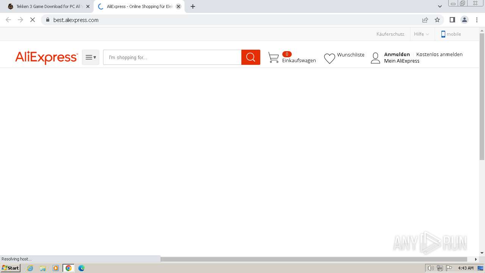Open the media player taskbar icon
The image size is (485, 273).
coord(56,268)
